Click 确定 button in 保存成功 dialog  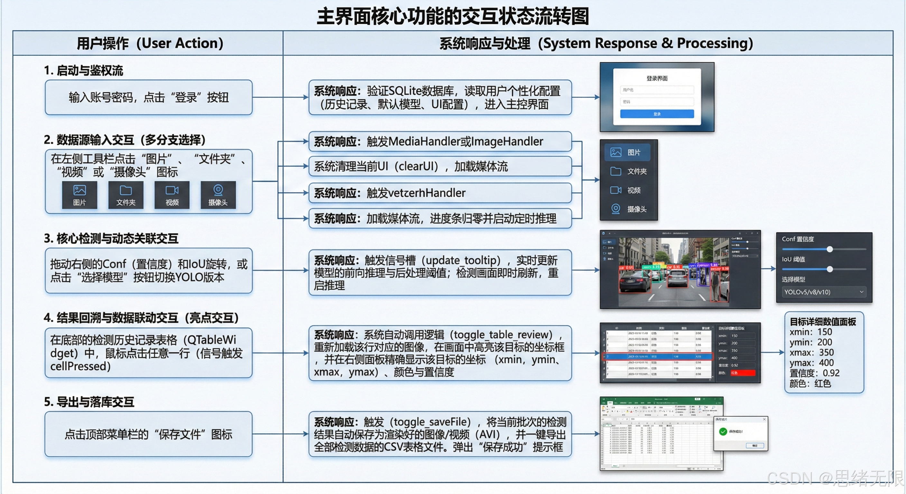[755, 445]
